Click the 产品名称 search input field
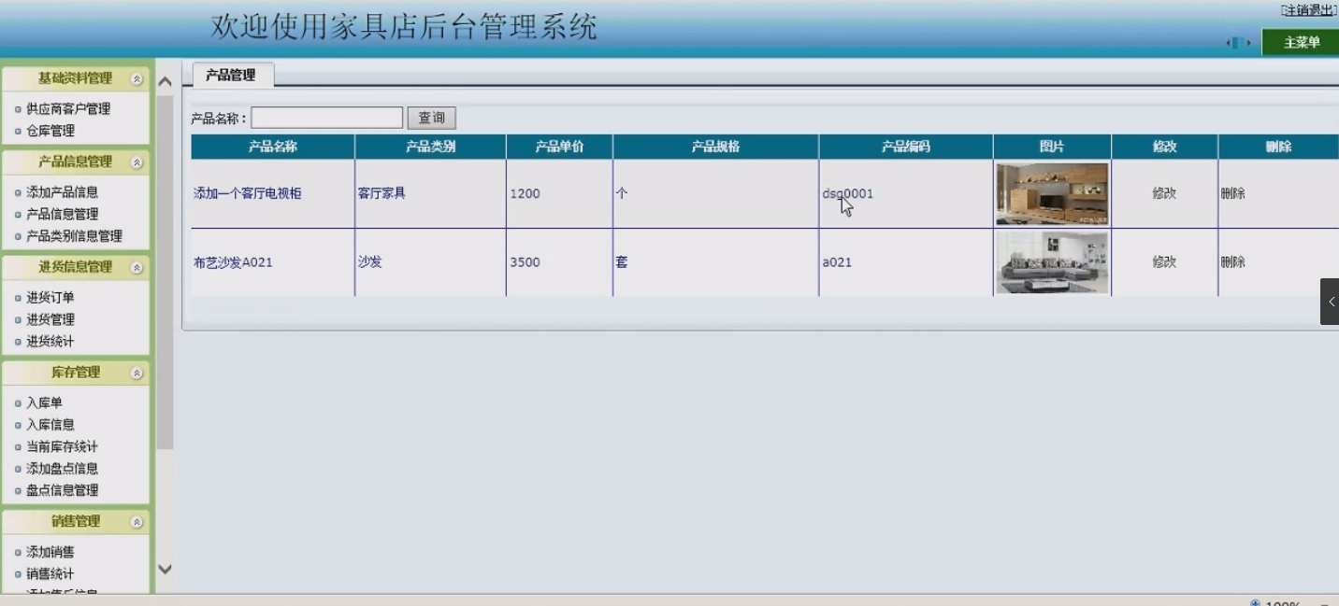 [326, 118]
